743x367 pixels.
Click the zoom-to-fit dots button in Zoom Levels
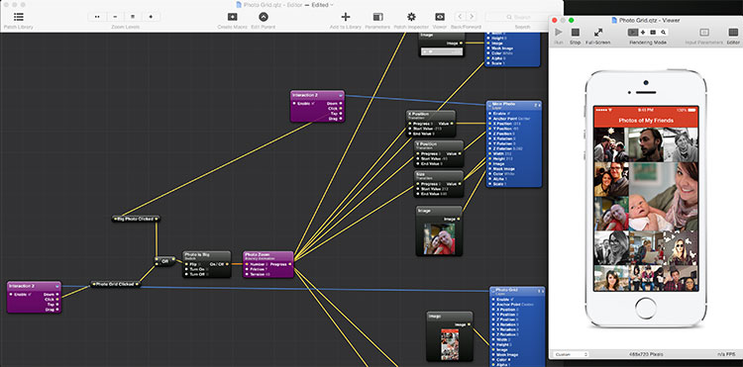(x=97, y=17)
